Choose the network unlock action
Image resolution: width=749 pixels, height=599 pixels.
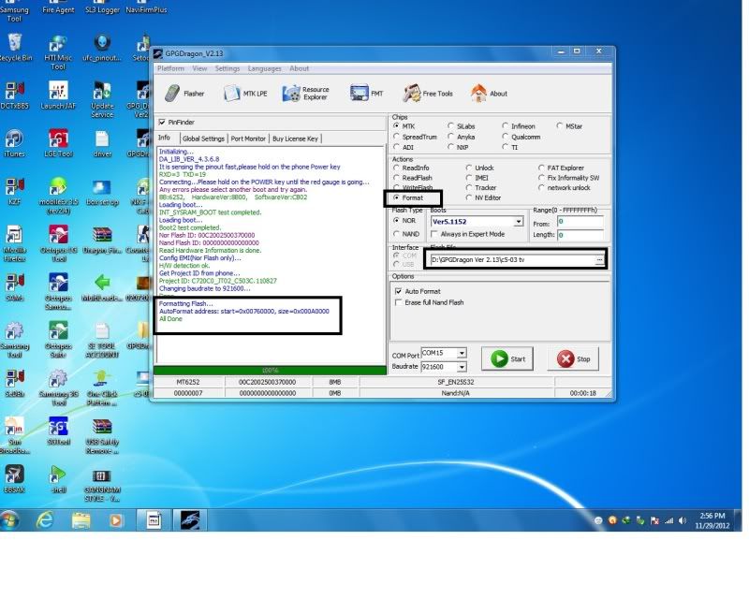pyautogui.click(x=541, y=188)
